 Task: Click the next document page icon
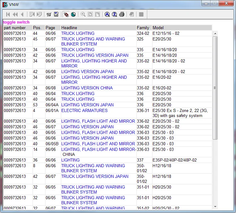tap(39, 14)
